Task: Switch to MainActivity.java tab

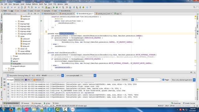Action: pos(49,14)
